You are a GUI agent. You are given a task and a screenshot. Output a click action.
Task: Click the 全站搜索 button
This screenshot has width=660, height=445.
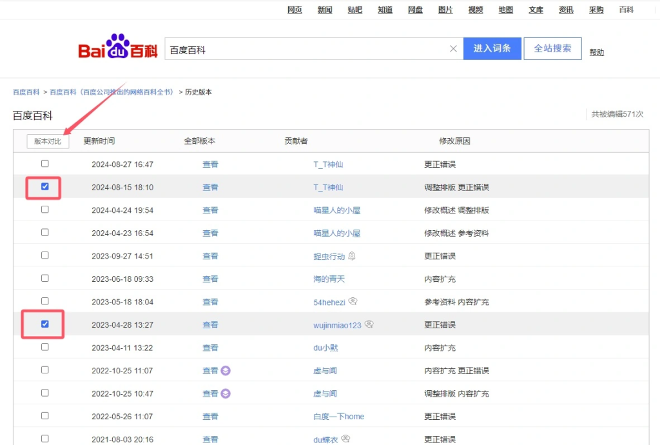pos(552,48)
